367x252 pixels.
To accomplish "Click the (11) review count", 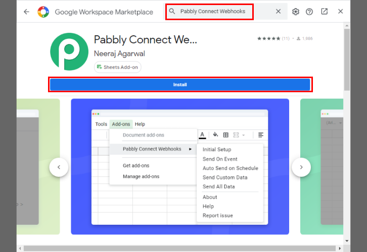I will pos(286,38).
